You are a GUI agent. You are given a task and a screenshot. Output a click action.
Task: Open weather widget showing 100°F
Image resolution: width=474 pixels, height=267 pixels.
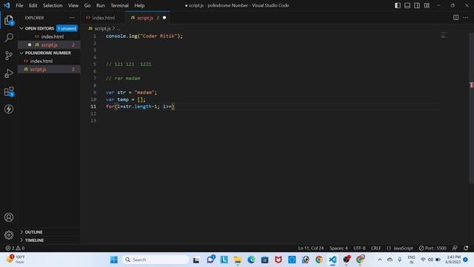tap(16, 260)
